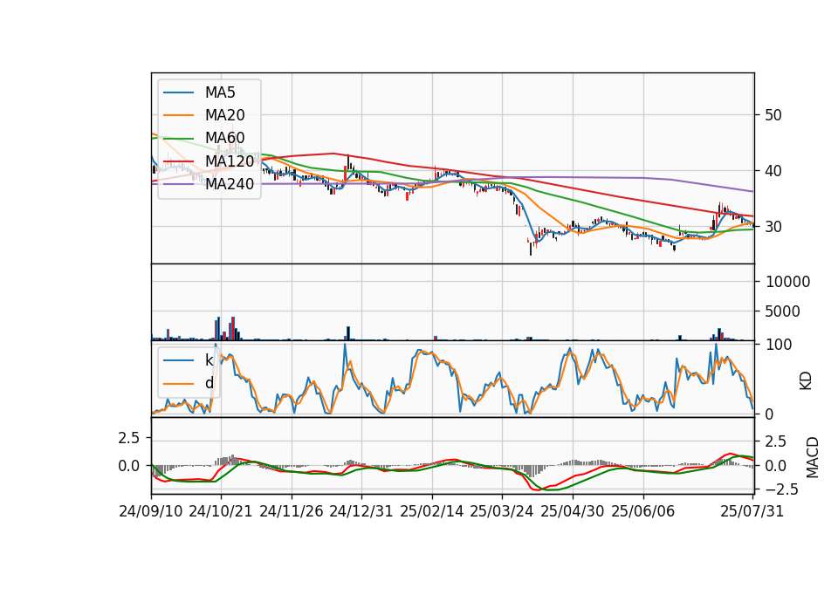Viewport: 838px width, 602px height.
Task: Click the MA240 legend label
Action: 230,184
